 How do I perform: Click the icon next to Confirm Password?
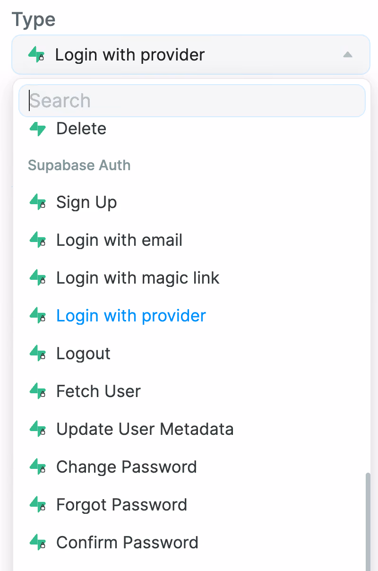coord(37,542)
